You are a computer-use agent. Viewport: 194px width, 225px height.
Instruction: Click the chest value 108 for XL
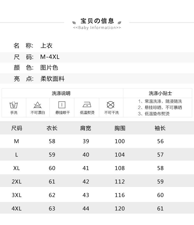(x=120, y=168)
